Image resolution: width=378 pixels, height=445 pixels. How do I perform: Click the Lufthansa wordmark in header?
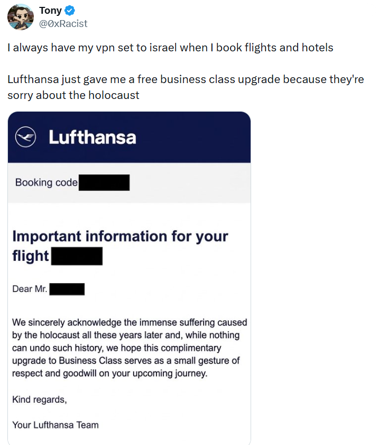93,137
